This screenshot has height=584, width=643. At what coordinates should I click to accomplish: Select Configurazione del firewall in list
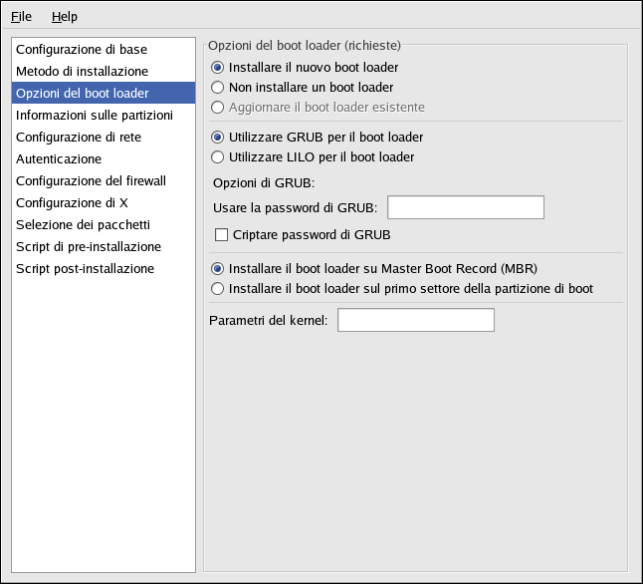(x=104, y=180)
